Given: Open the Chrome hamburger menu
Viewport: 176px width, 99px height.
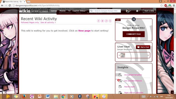Looking at the screenshot, I should (174, 5).
